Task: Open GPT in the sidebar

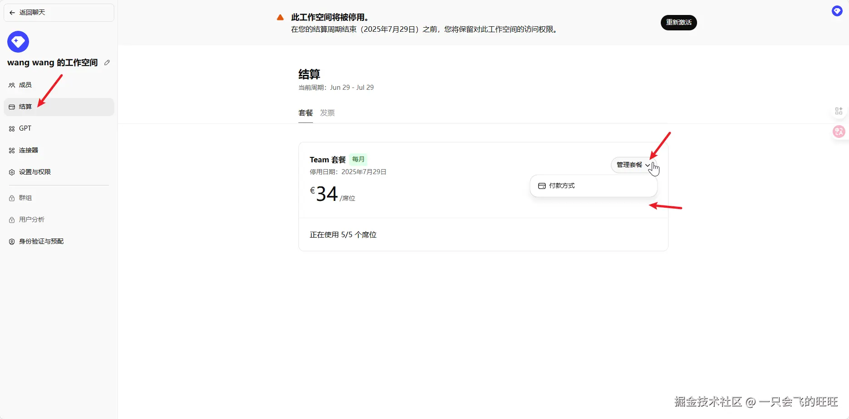Action: [x=59, y=129]
